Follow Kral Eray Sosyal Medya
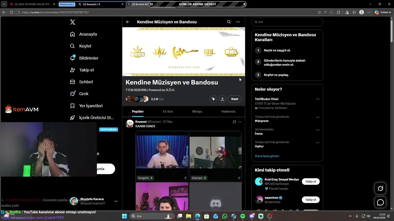Screen dimensions: 394x221 pos(311,181)
